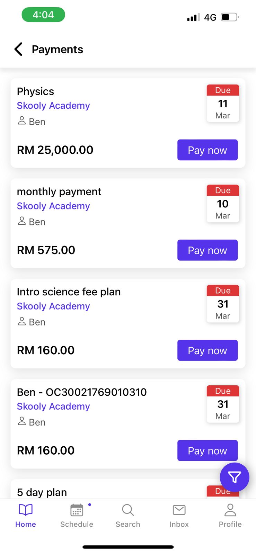
Task: Click Pay now for monthly payment
Action: pos(208,250)
